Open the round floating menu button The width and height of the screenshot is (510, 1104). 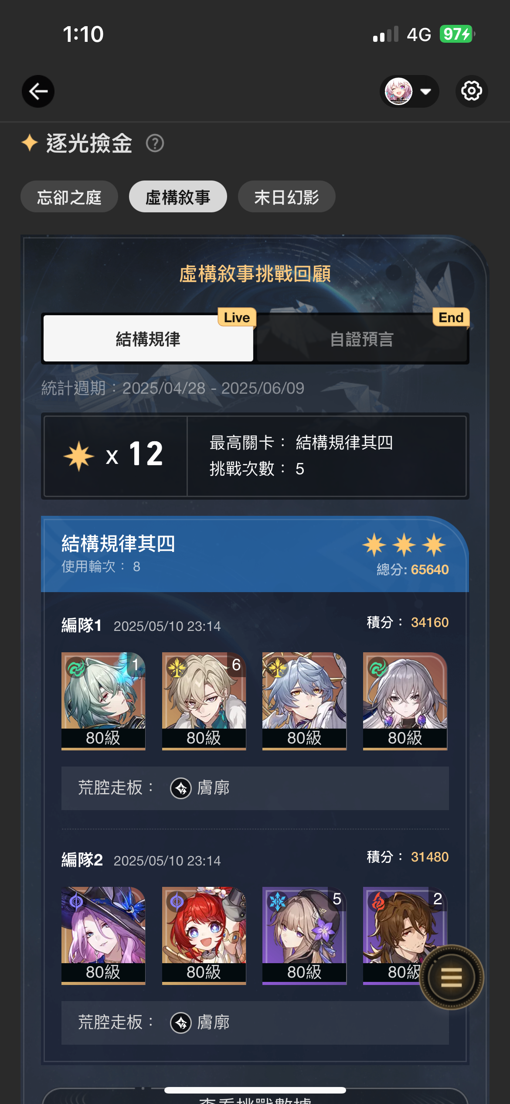pyautogui.click(x=451, y=977)
